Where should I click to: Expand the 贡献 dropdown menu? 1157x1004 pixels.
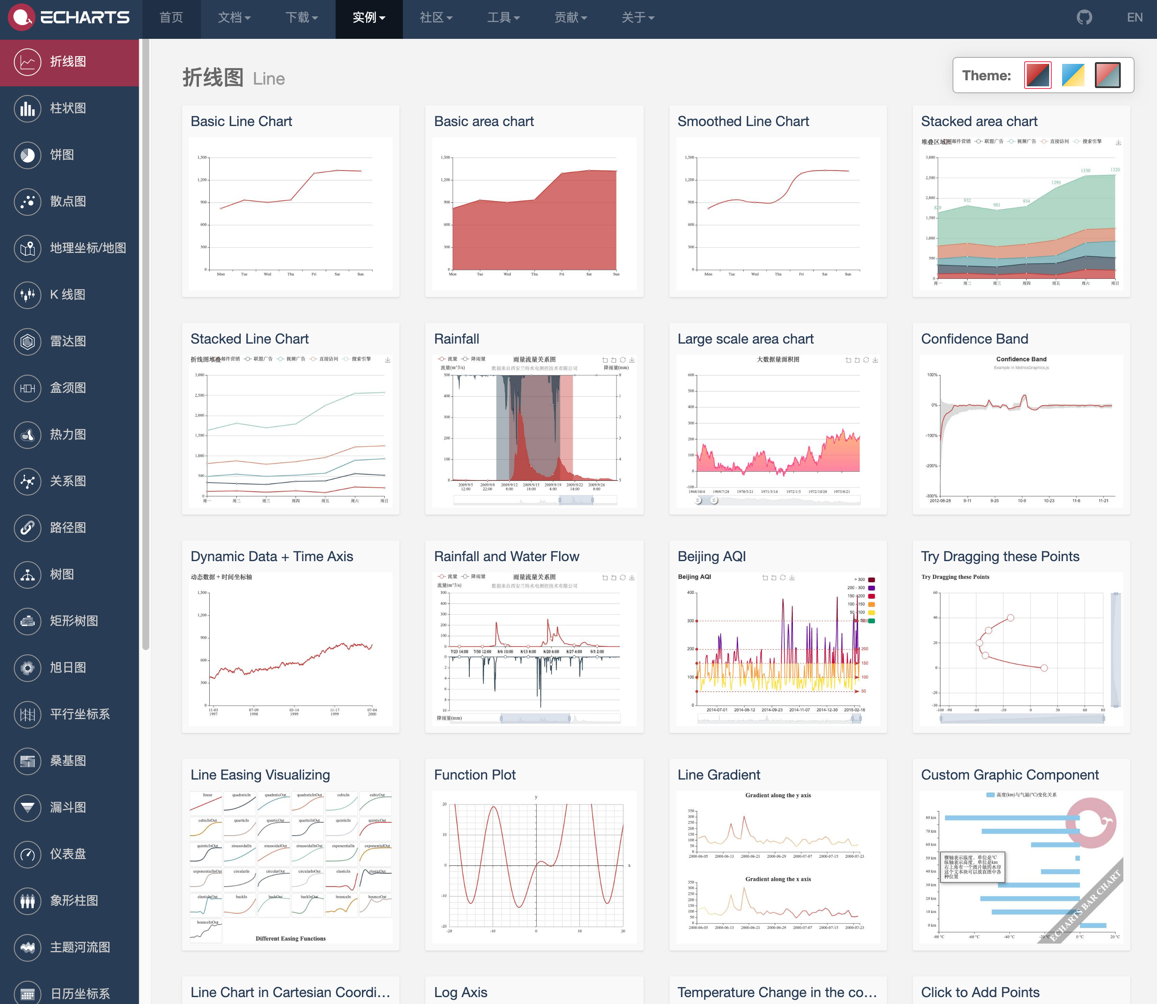click(x=571, y=18)
